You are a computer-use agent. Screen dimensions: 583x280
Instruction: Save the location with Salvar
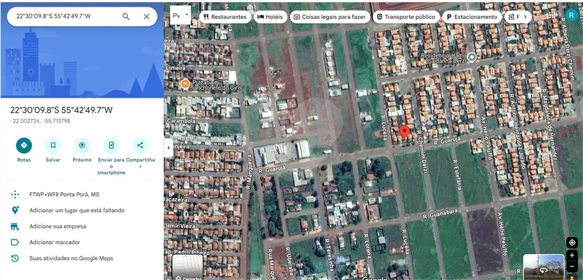[x=53, y=145]
